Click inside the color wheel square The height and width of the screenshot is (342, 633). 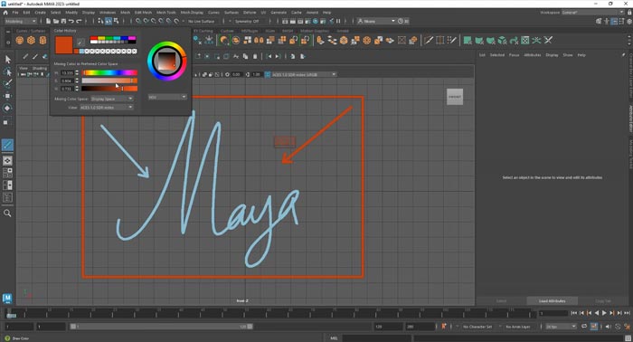pos(166,61)
